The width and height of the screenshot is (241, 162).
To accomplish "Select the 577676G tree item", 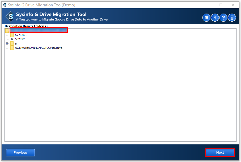I will pyautogui.click(x=21, y=35).
